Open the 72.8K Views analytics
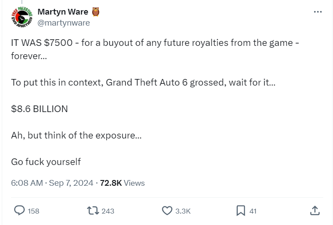This screenshot has height=225, width=333. pyautogui.click(x=122, y=183)
